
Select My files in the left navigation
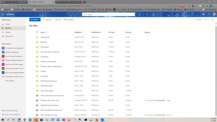[x=13, y=28]
